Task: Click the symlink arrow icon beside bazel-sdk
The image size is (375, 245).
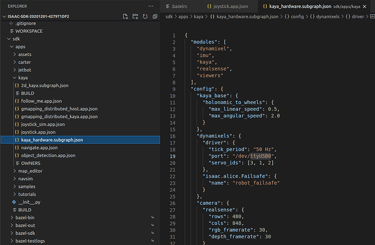Action: coord(153,233)
